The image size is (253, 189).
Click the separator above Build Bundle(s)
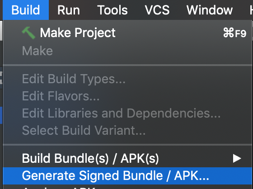(127, 145)
